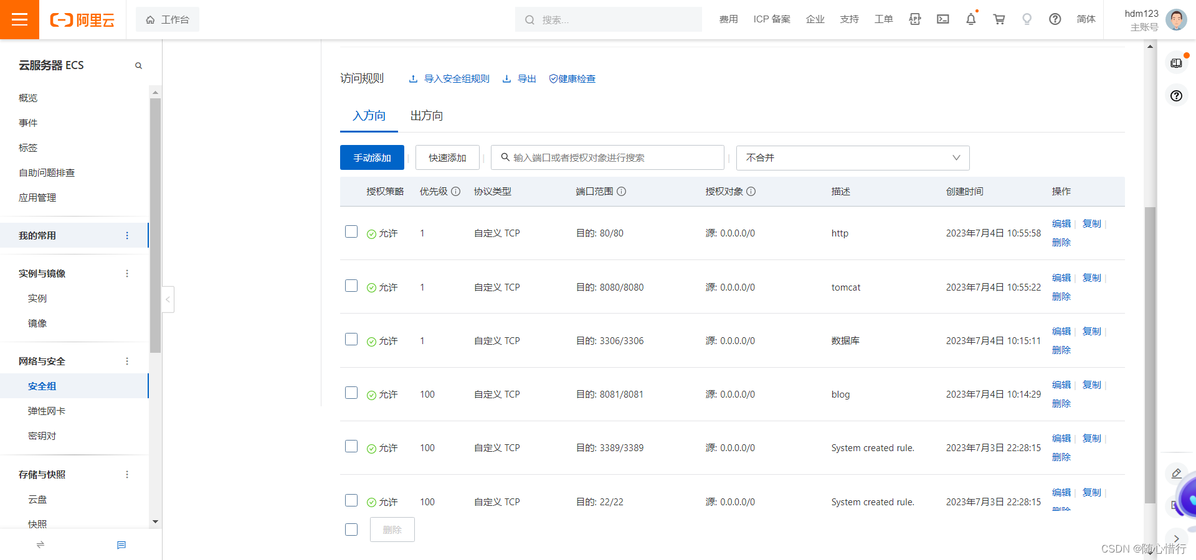
Task: Click the top search field
Action: click(x=609, y=19)
